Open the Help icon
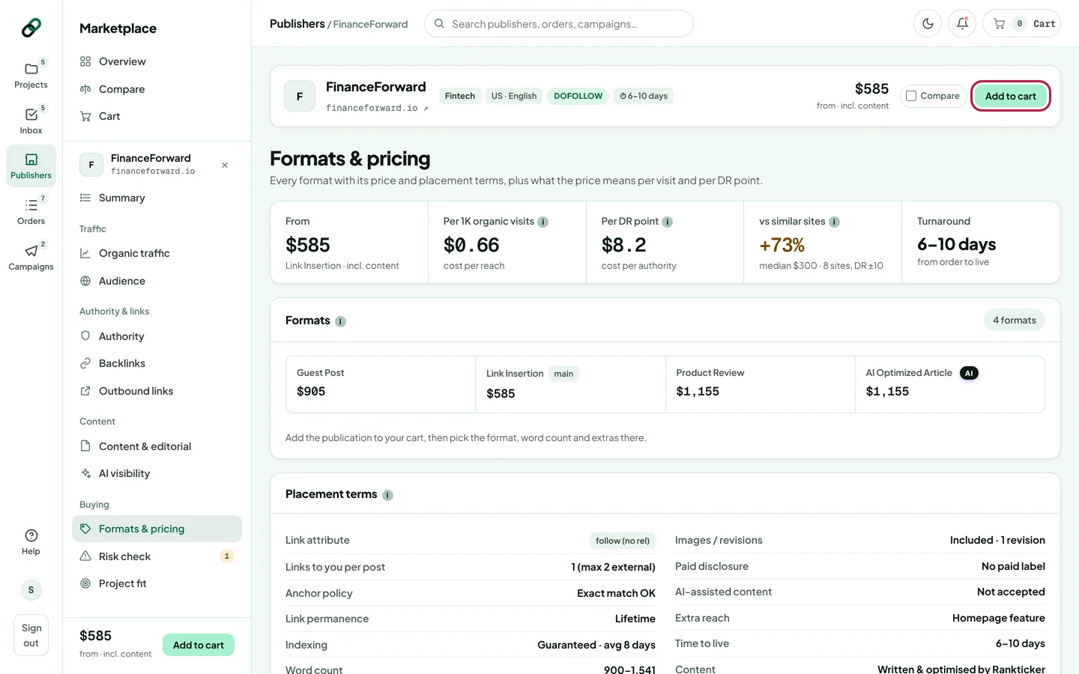This screenshot has height=674, width=1079. point(31,541)
